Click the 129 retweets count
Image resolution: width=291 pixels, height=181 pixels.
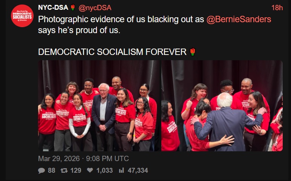coord(76,170)
